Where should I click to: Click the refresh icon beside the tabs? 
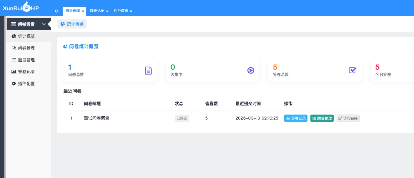point(57,11)
